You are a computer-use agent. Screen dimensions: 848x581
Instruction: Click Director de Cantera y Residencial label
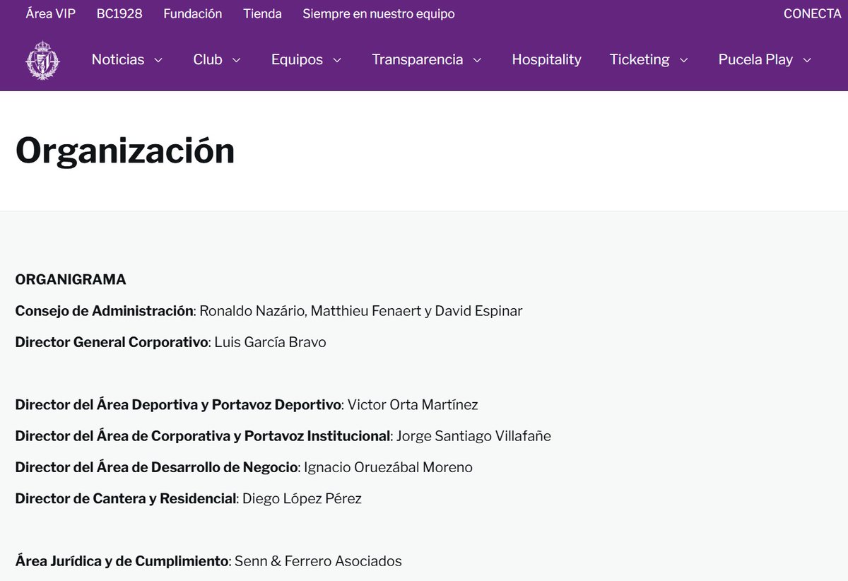click(126, 498)
